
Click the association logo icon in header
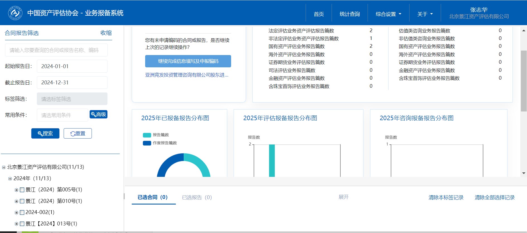click(15, 13)
